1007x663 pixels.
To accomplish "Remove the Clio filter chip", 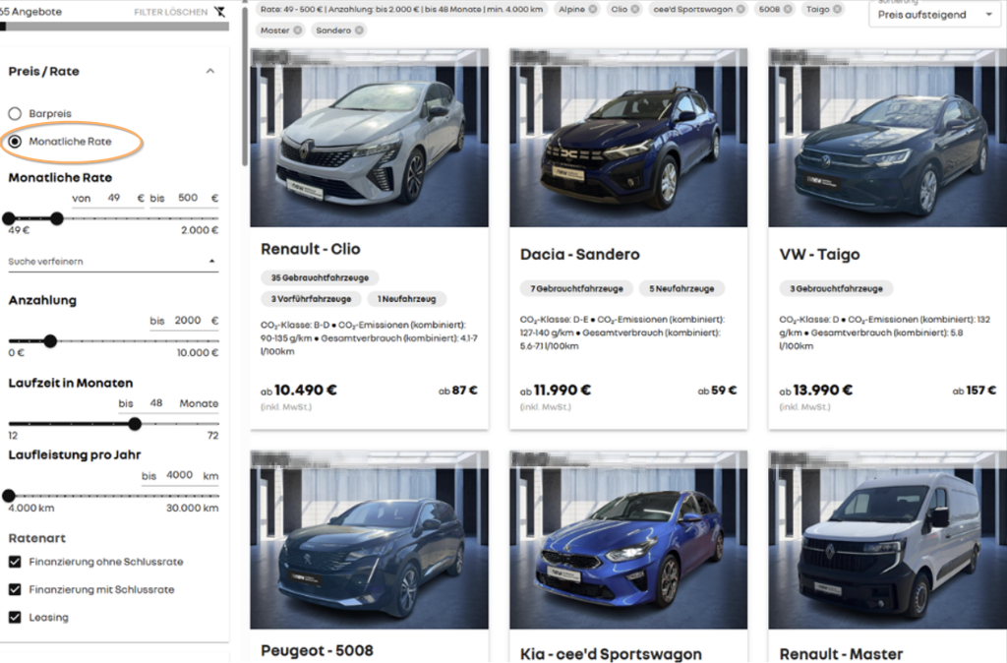I will pyautogui.click(x=634, y=9).
